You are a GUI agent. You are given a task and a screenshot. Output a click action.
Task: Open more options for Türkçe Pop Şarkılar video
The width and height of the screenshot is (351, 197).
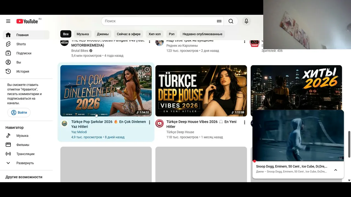[149, 122]
